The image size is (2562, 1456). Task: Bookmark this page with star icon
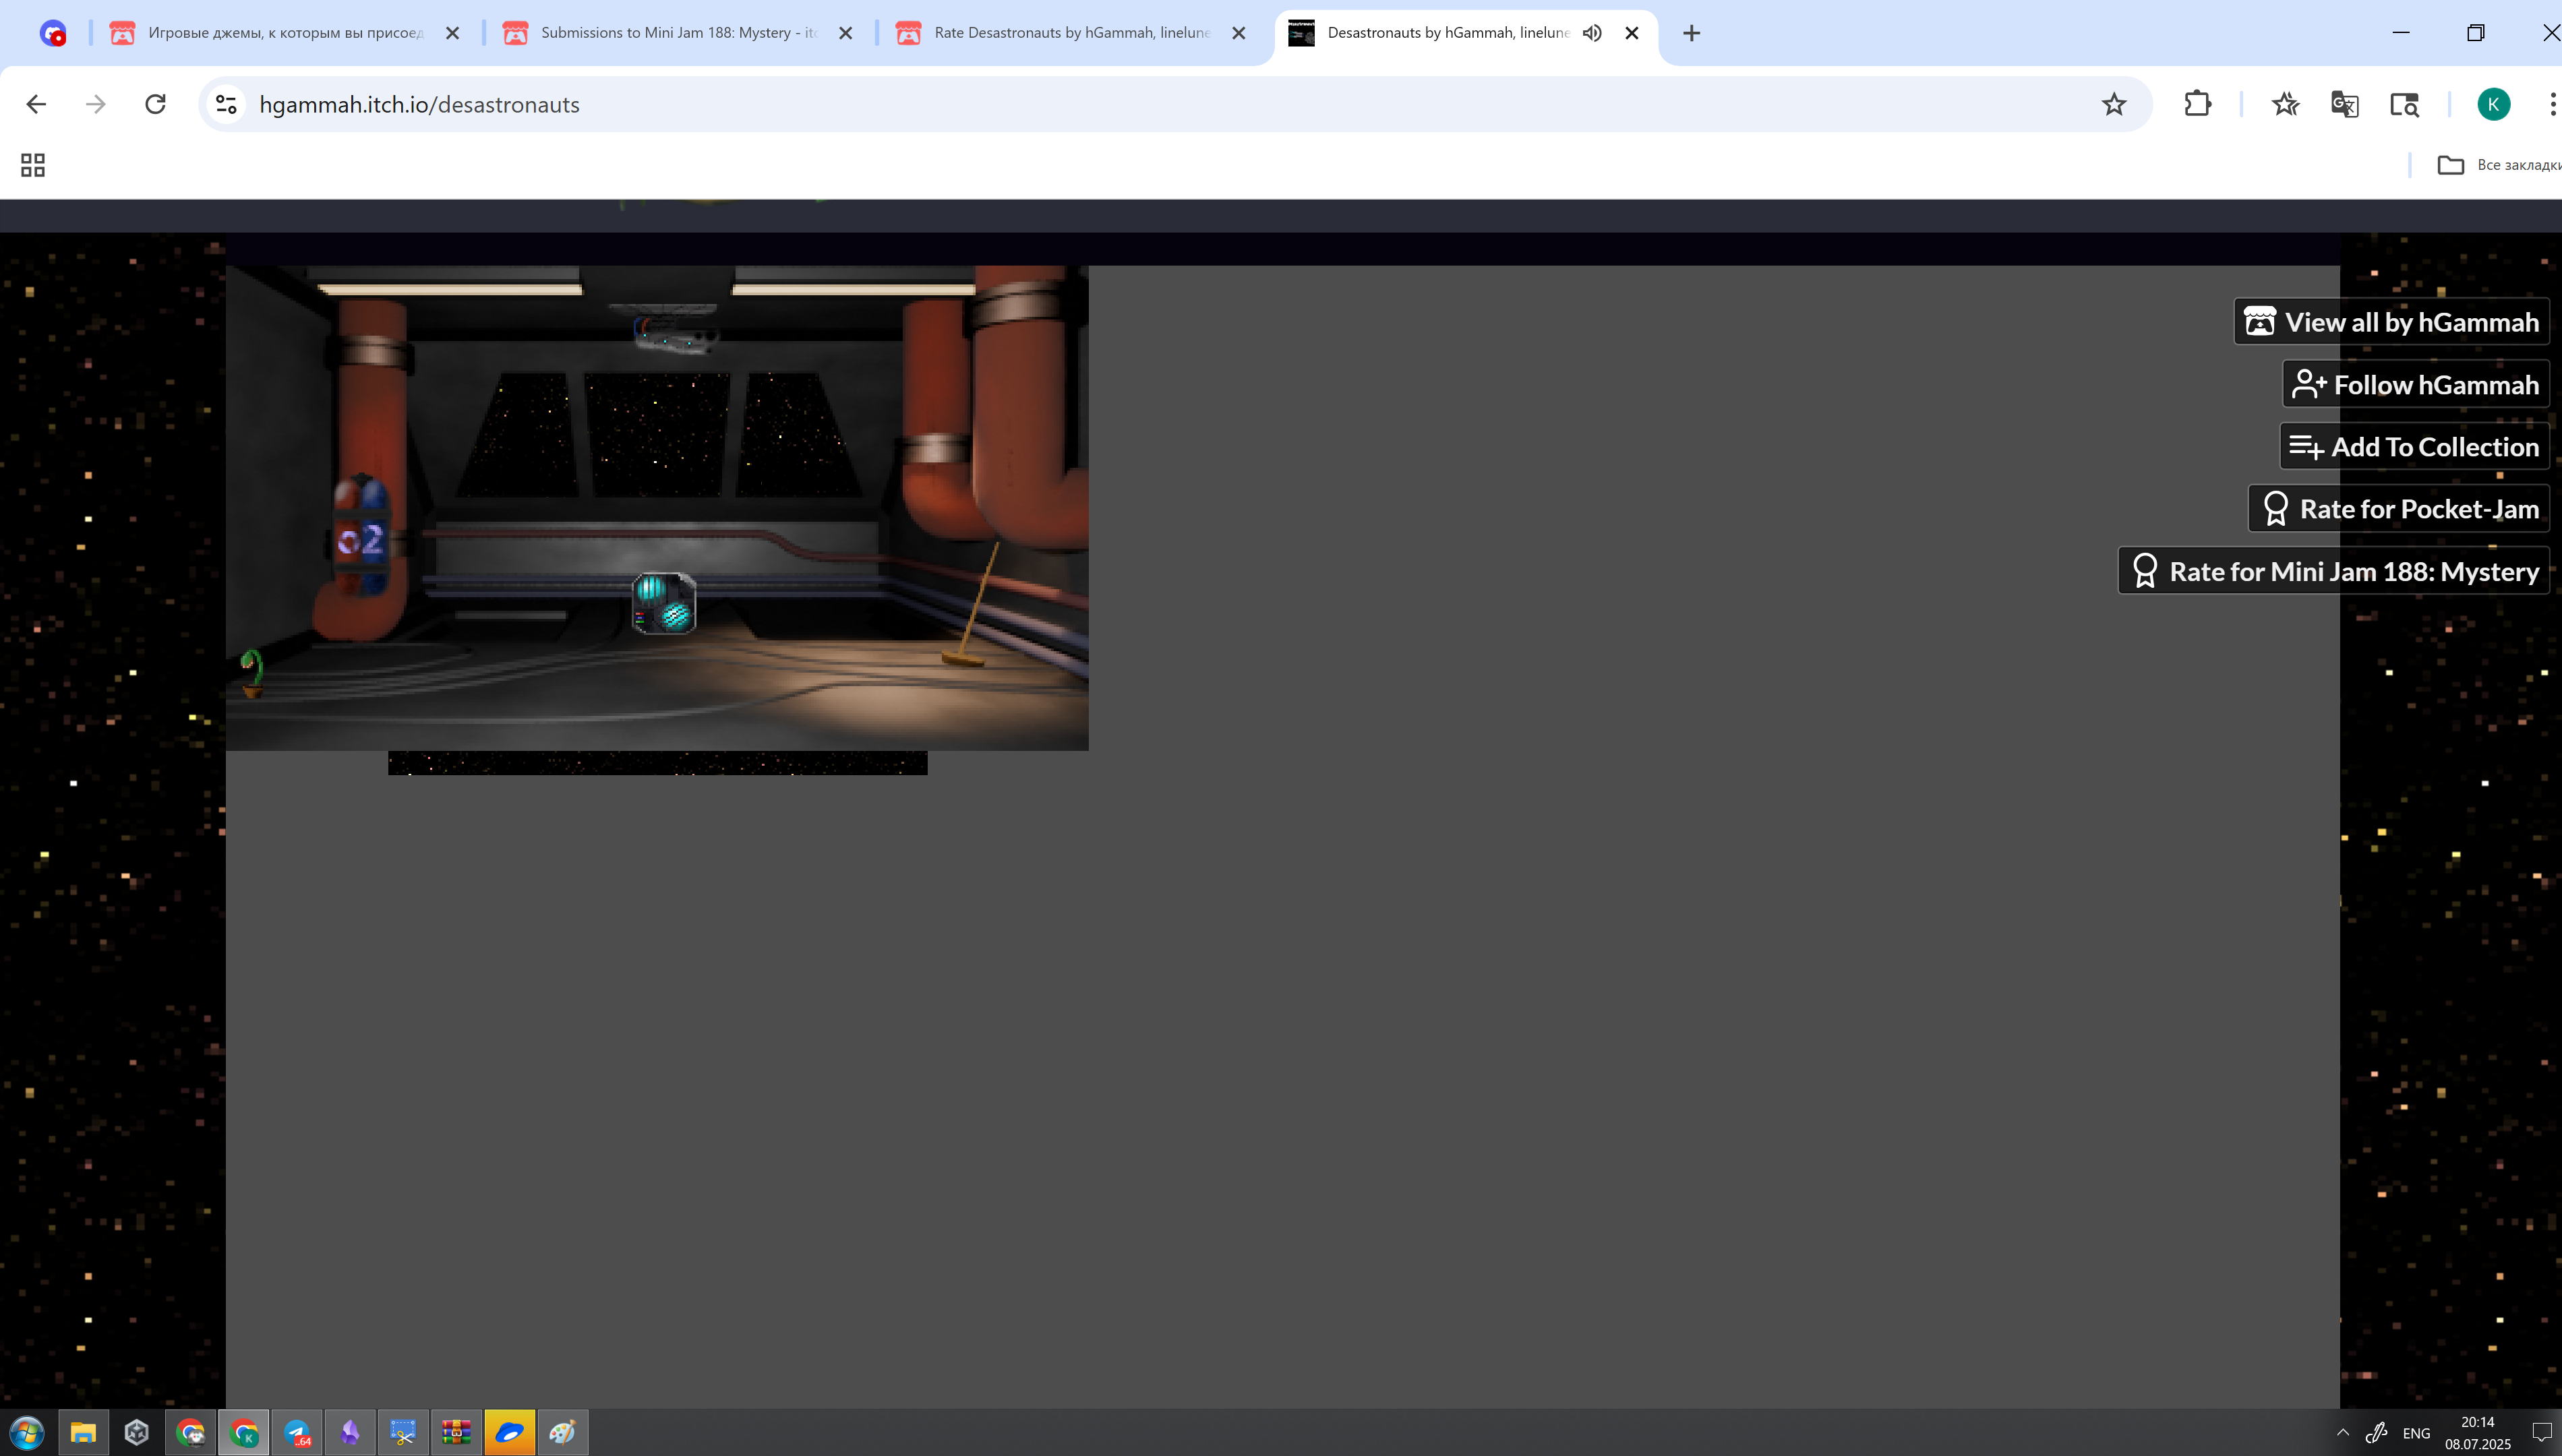pyautogui.click(x=2113, y=104)
